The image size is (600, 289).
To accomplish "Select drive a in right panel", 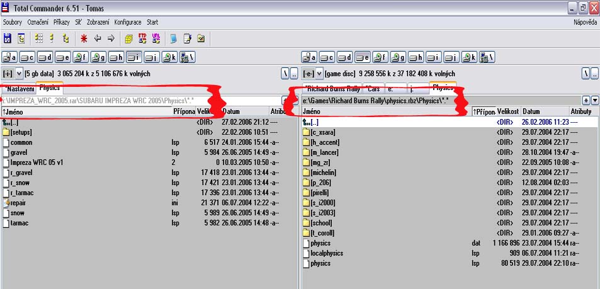I will click(x=310, y=57).
